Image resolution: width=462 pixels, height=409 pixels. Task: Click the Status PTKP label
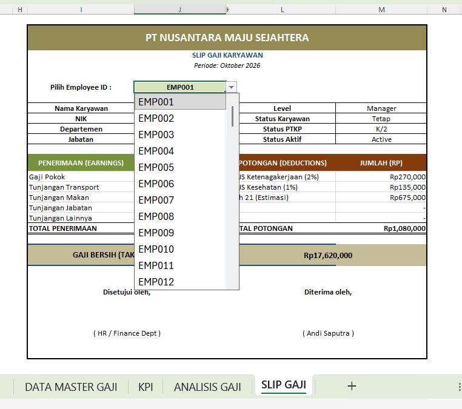pyautogui.click(x=282, y=129)
